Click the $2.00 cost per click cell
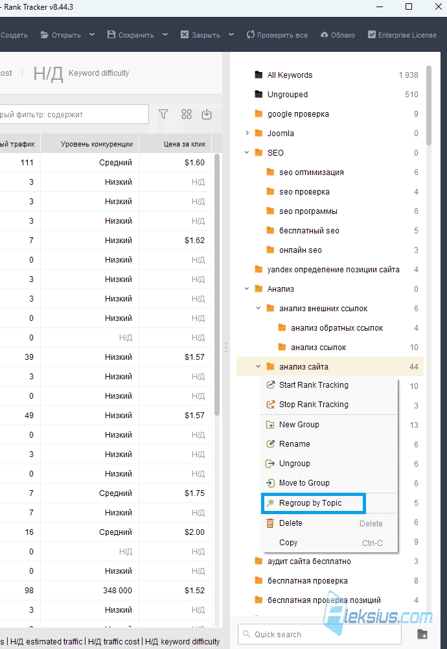 tap(176, 532)
